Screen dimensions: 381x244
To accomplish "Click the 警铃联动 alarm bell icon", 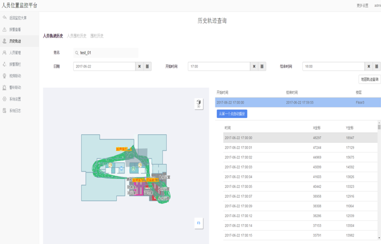I will (4, 87).
